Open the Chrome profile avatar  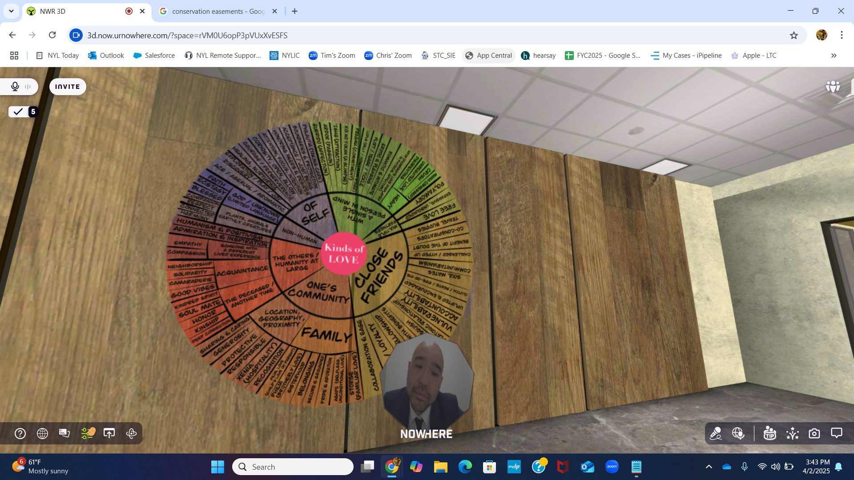(x=822, y=35)
